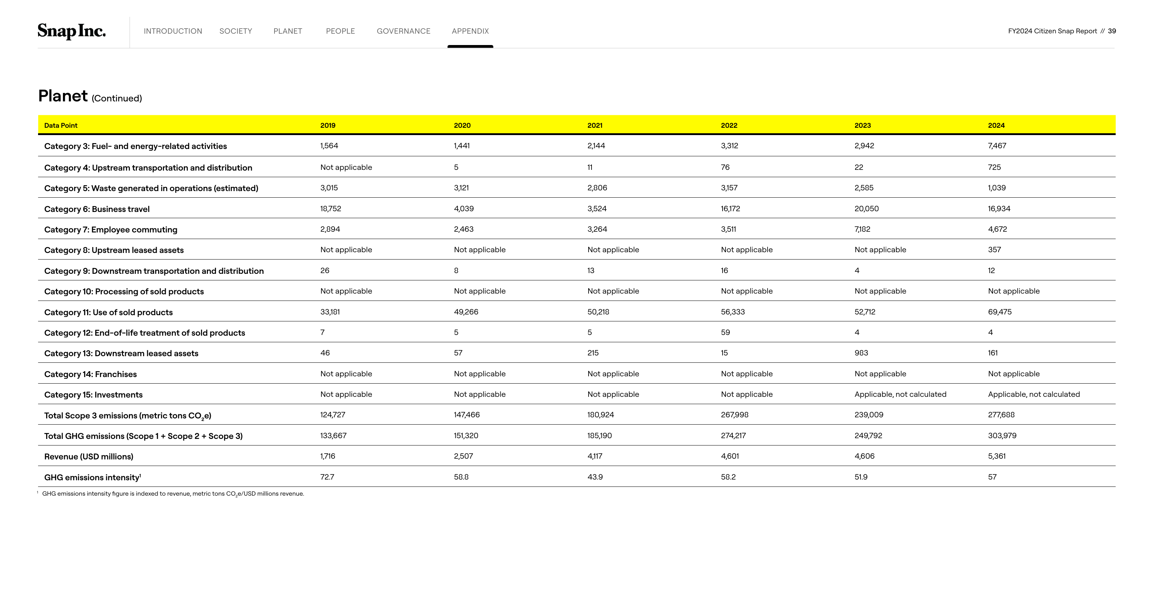This screenshot has height=604, width=1153.
Task: Select 'Category 8: Upstream leased assets' label
Action: click(114, 250)
